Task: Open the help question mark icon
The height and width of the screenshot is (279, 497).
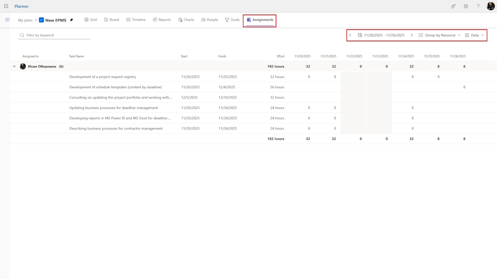Action: coord(478,6)
